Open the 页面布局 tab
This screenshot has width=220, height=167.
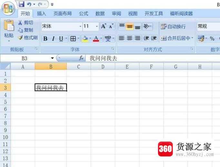(63, 14)
